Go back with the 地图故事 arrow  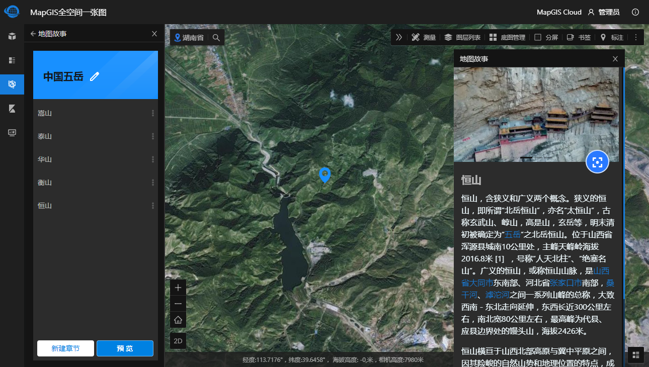pyautogui.click(x=33, y=34)
